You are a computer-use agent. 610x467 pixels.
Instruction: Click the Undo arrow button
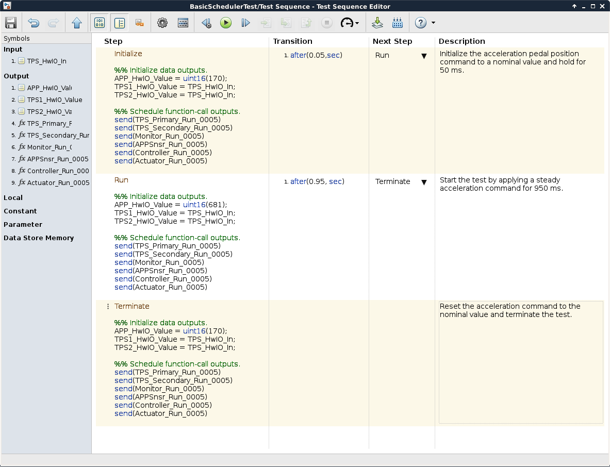tap(34, 23)
